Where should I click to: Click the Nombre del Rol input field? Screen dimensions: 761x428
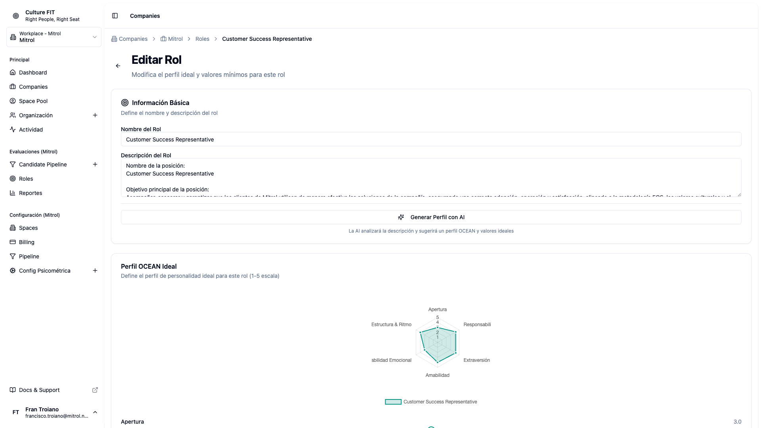click(431, 139)
